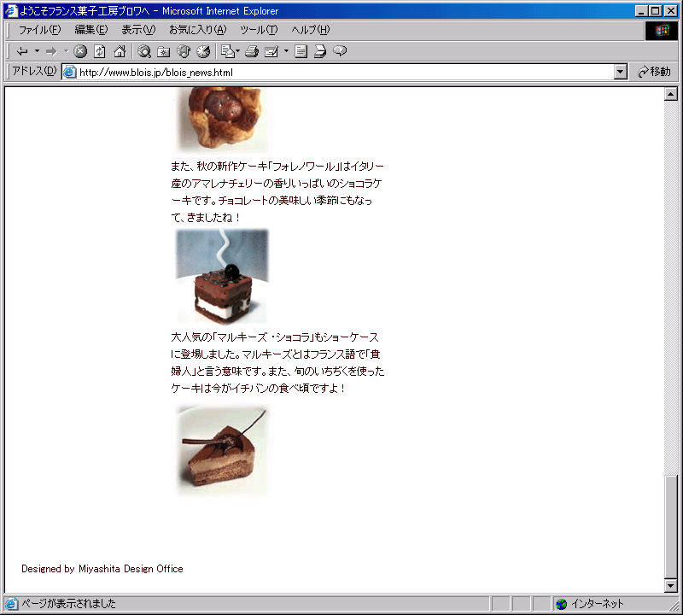
Task: Click the chocolate slice cake image
Action: 222,450
